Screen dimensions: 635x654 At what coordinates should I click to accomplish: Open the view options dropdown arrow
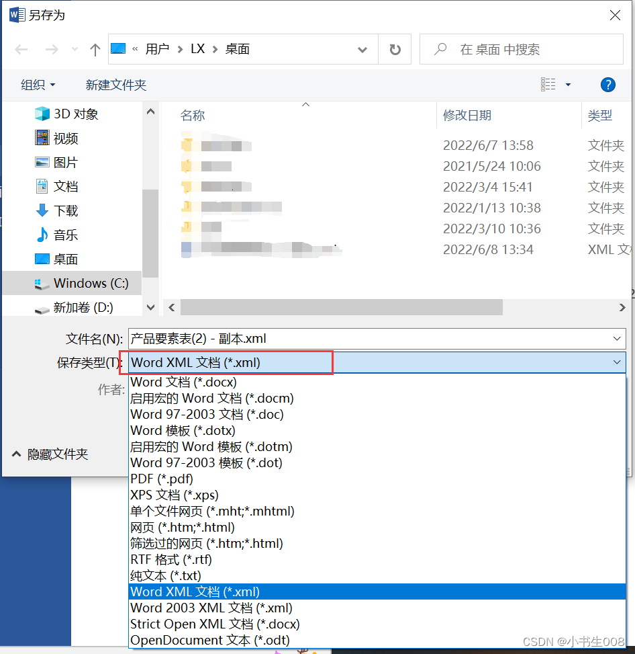(568, 85)
